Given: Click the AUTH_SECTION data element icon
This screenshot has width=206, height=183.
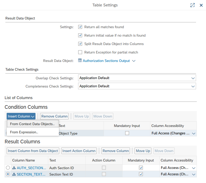Looking at the screenshot, I should coord(14,168).
